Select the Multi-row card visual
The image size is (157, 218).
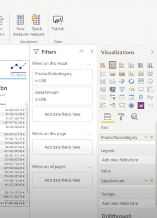[x=150, y=89]
